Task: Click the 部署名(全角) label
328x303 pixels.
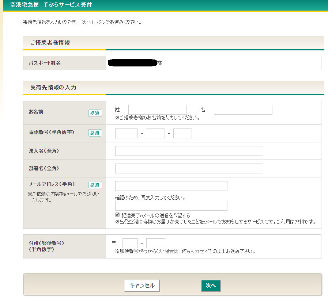Action: point(44,168)
